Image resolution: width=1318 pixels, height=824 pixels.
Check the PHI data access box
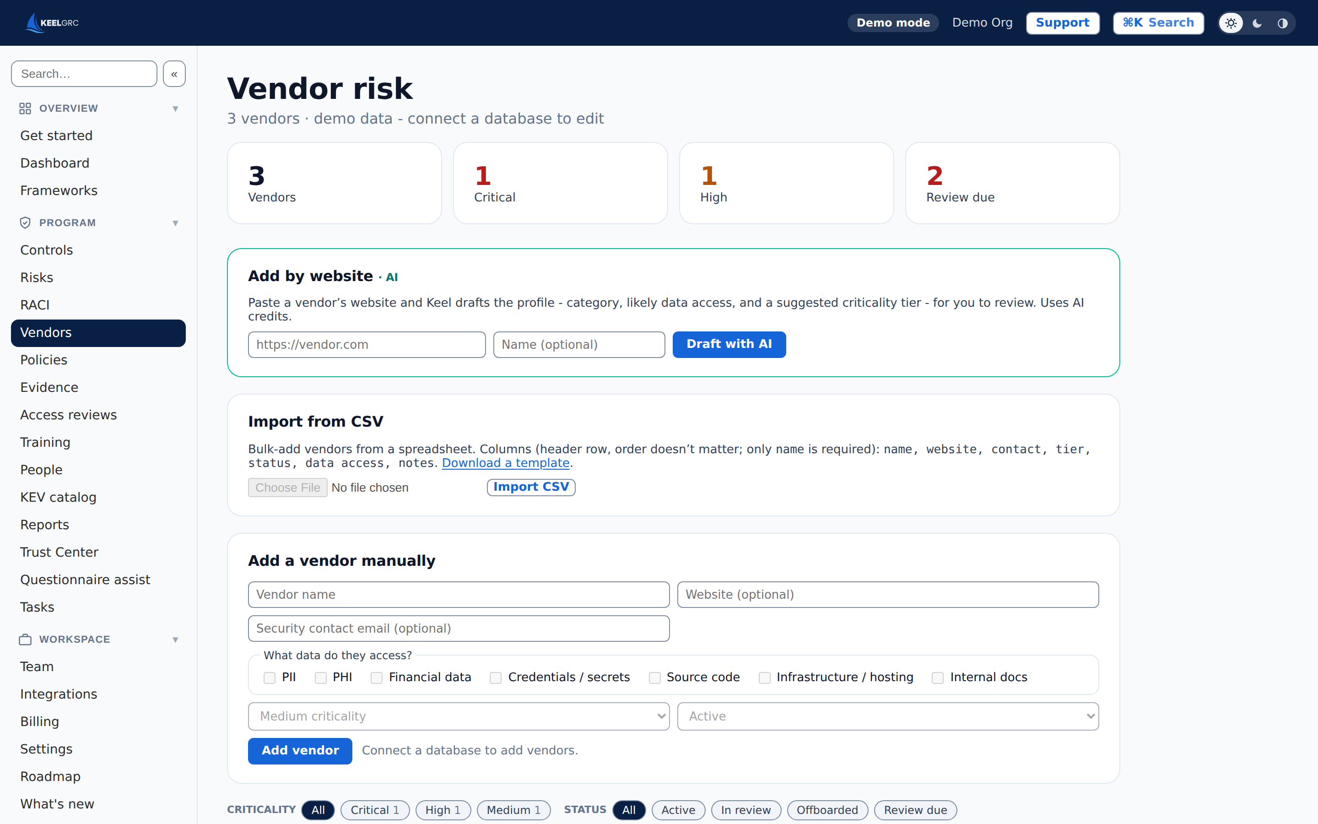pyautogui.click(x=321, y=678)
